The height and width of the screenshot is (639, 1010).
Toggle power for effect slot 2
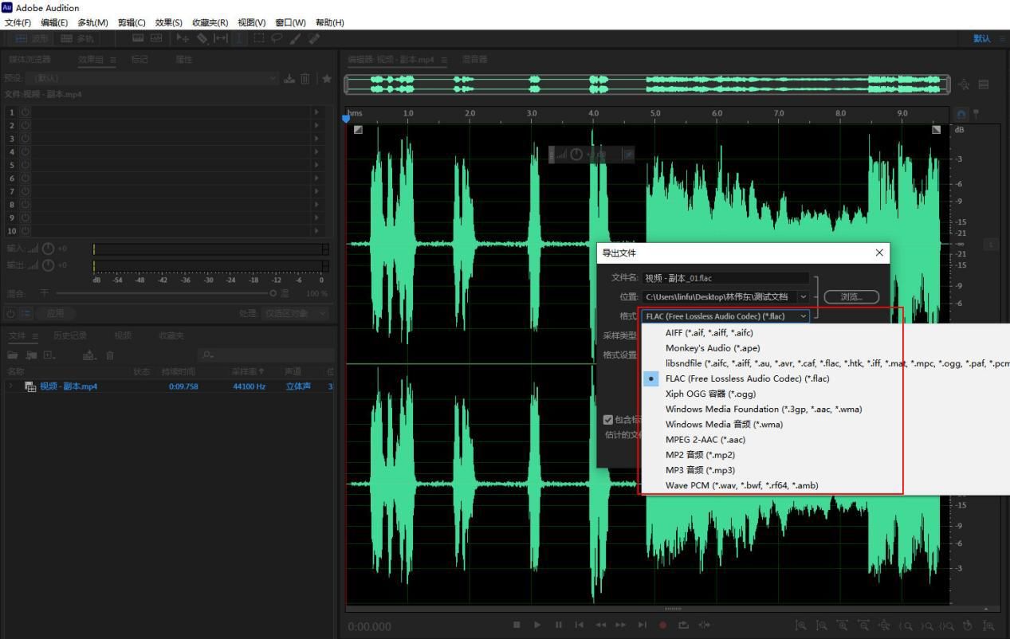coord(25,125)
